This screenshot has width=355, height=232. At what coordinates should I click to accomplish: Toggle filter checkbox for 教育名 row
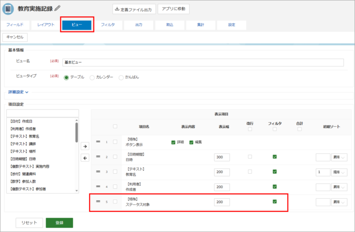point(275,172)
